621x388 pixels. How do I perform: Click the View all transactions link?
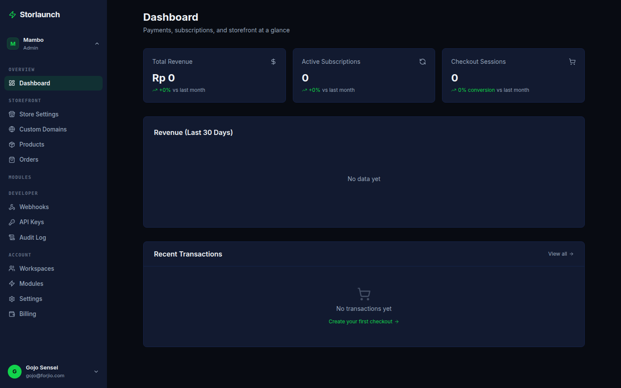click(561, 254)
